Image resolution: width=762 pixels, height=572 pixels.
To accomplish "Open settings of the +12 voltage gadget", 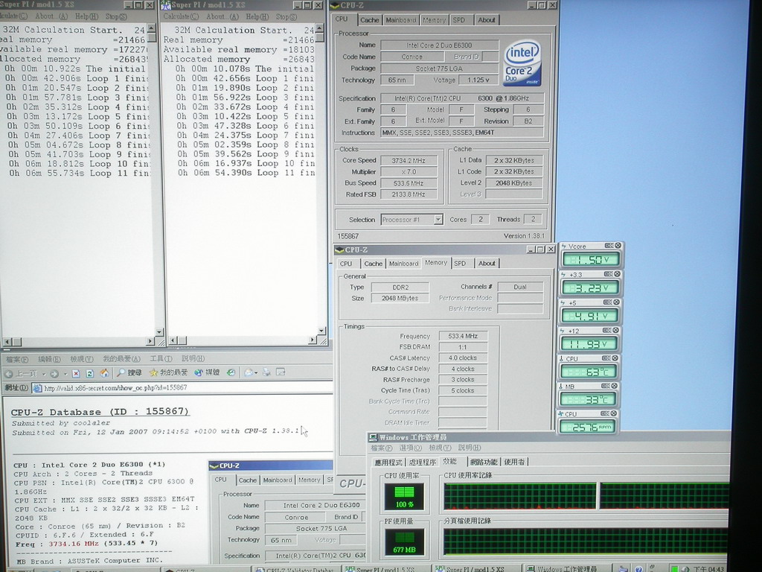I will pyautogui.click(x=607, y=330).
